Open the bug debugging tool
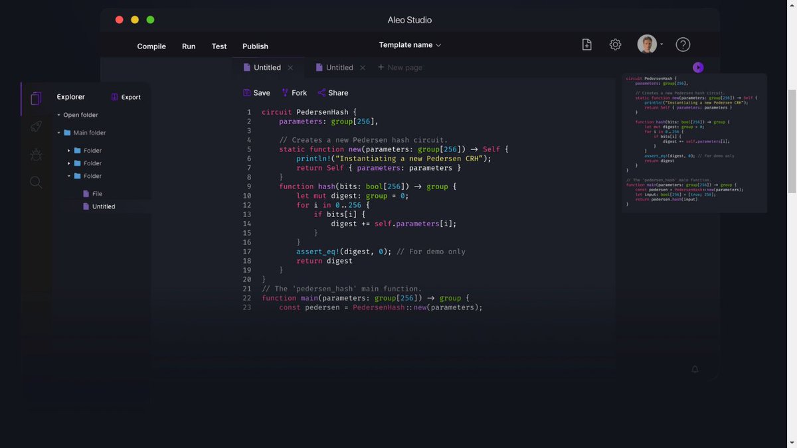 point(36,154)
